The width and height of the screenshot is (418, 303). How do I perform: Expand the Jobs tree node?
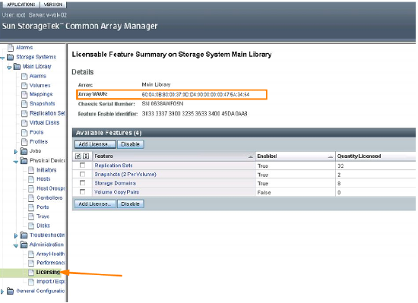[15, 152]
